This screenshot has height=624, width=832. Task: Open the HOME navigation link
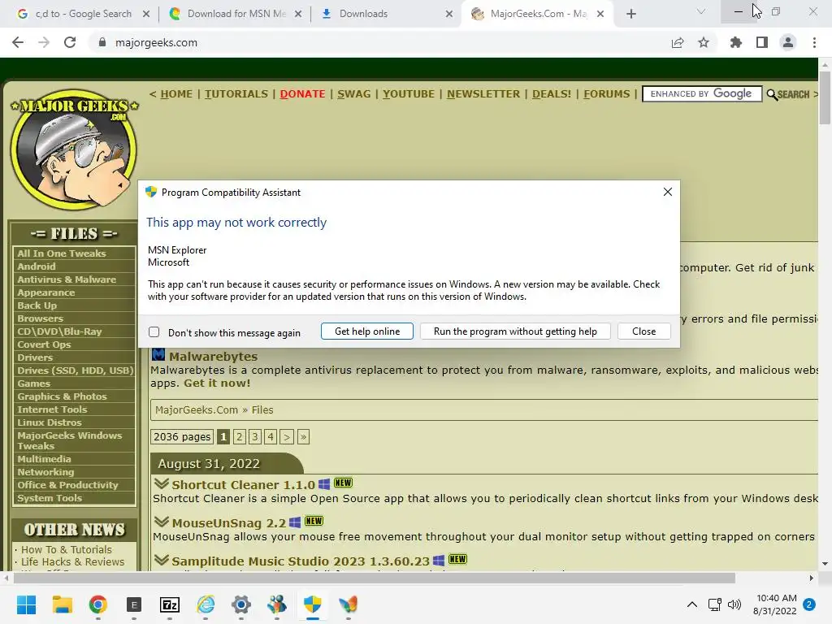[x=176, y=94]
